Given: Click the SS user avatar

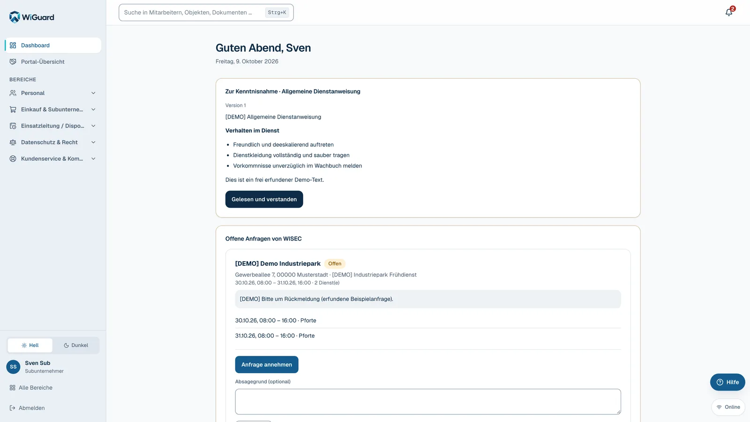Looking at the screenshot, I should click(13, 367).
